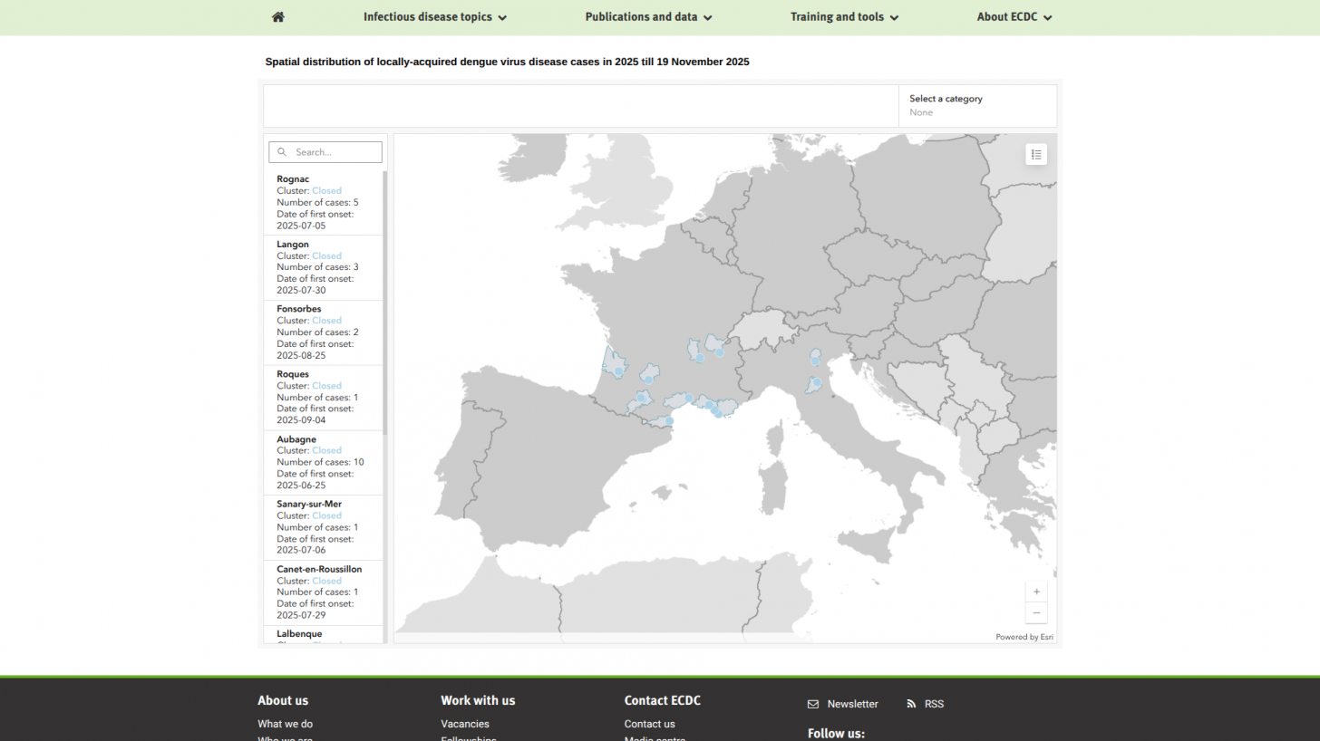Open the About ECDC menu
Viewport: 1320px width, 741px height.
pyautogui.click(x=1014, y=17)
